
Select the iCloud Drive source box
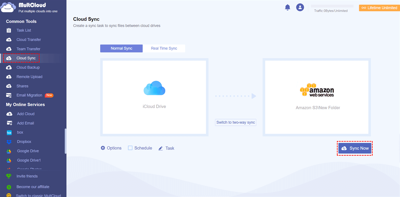(x=154, y=97)
